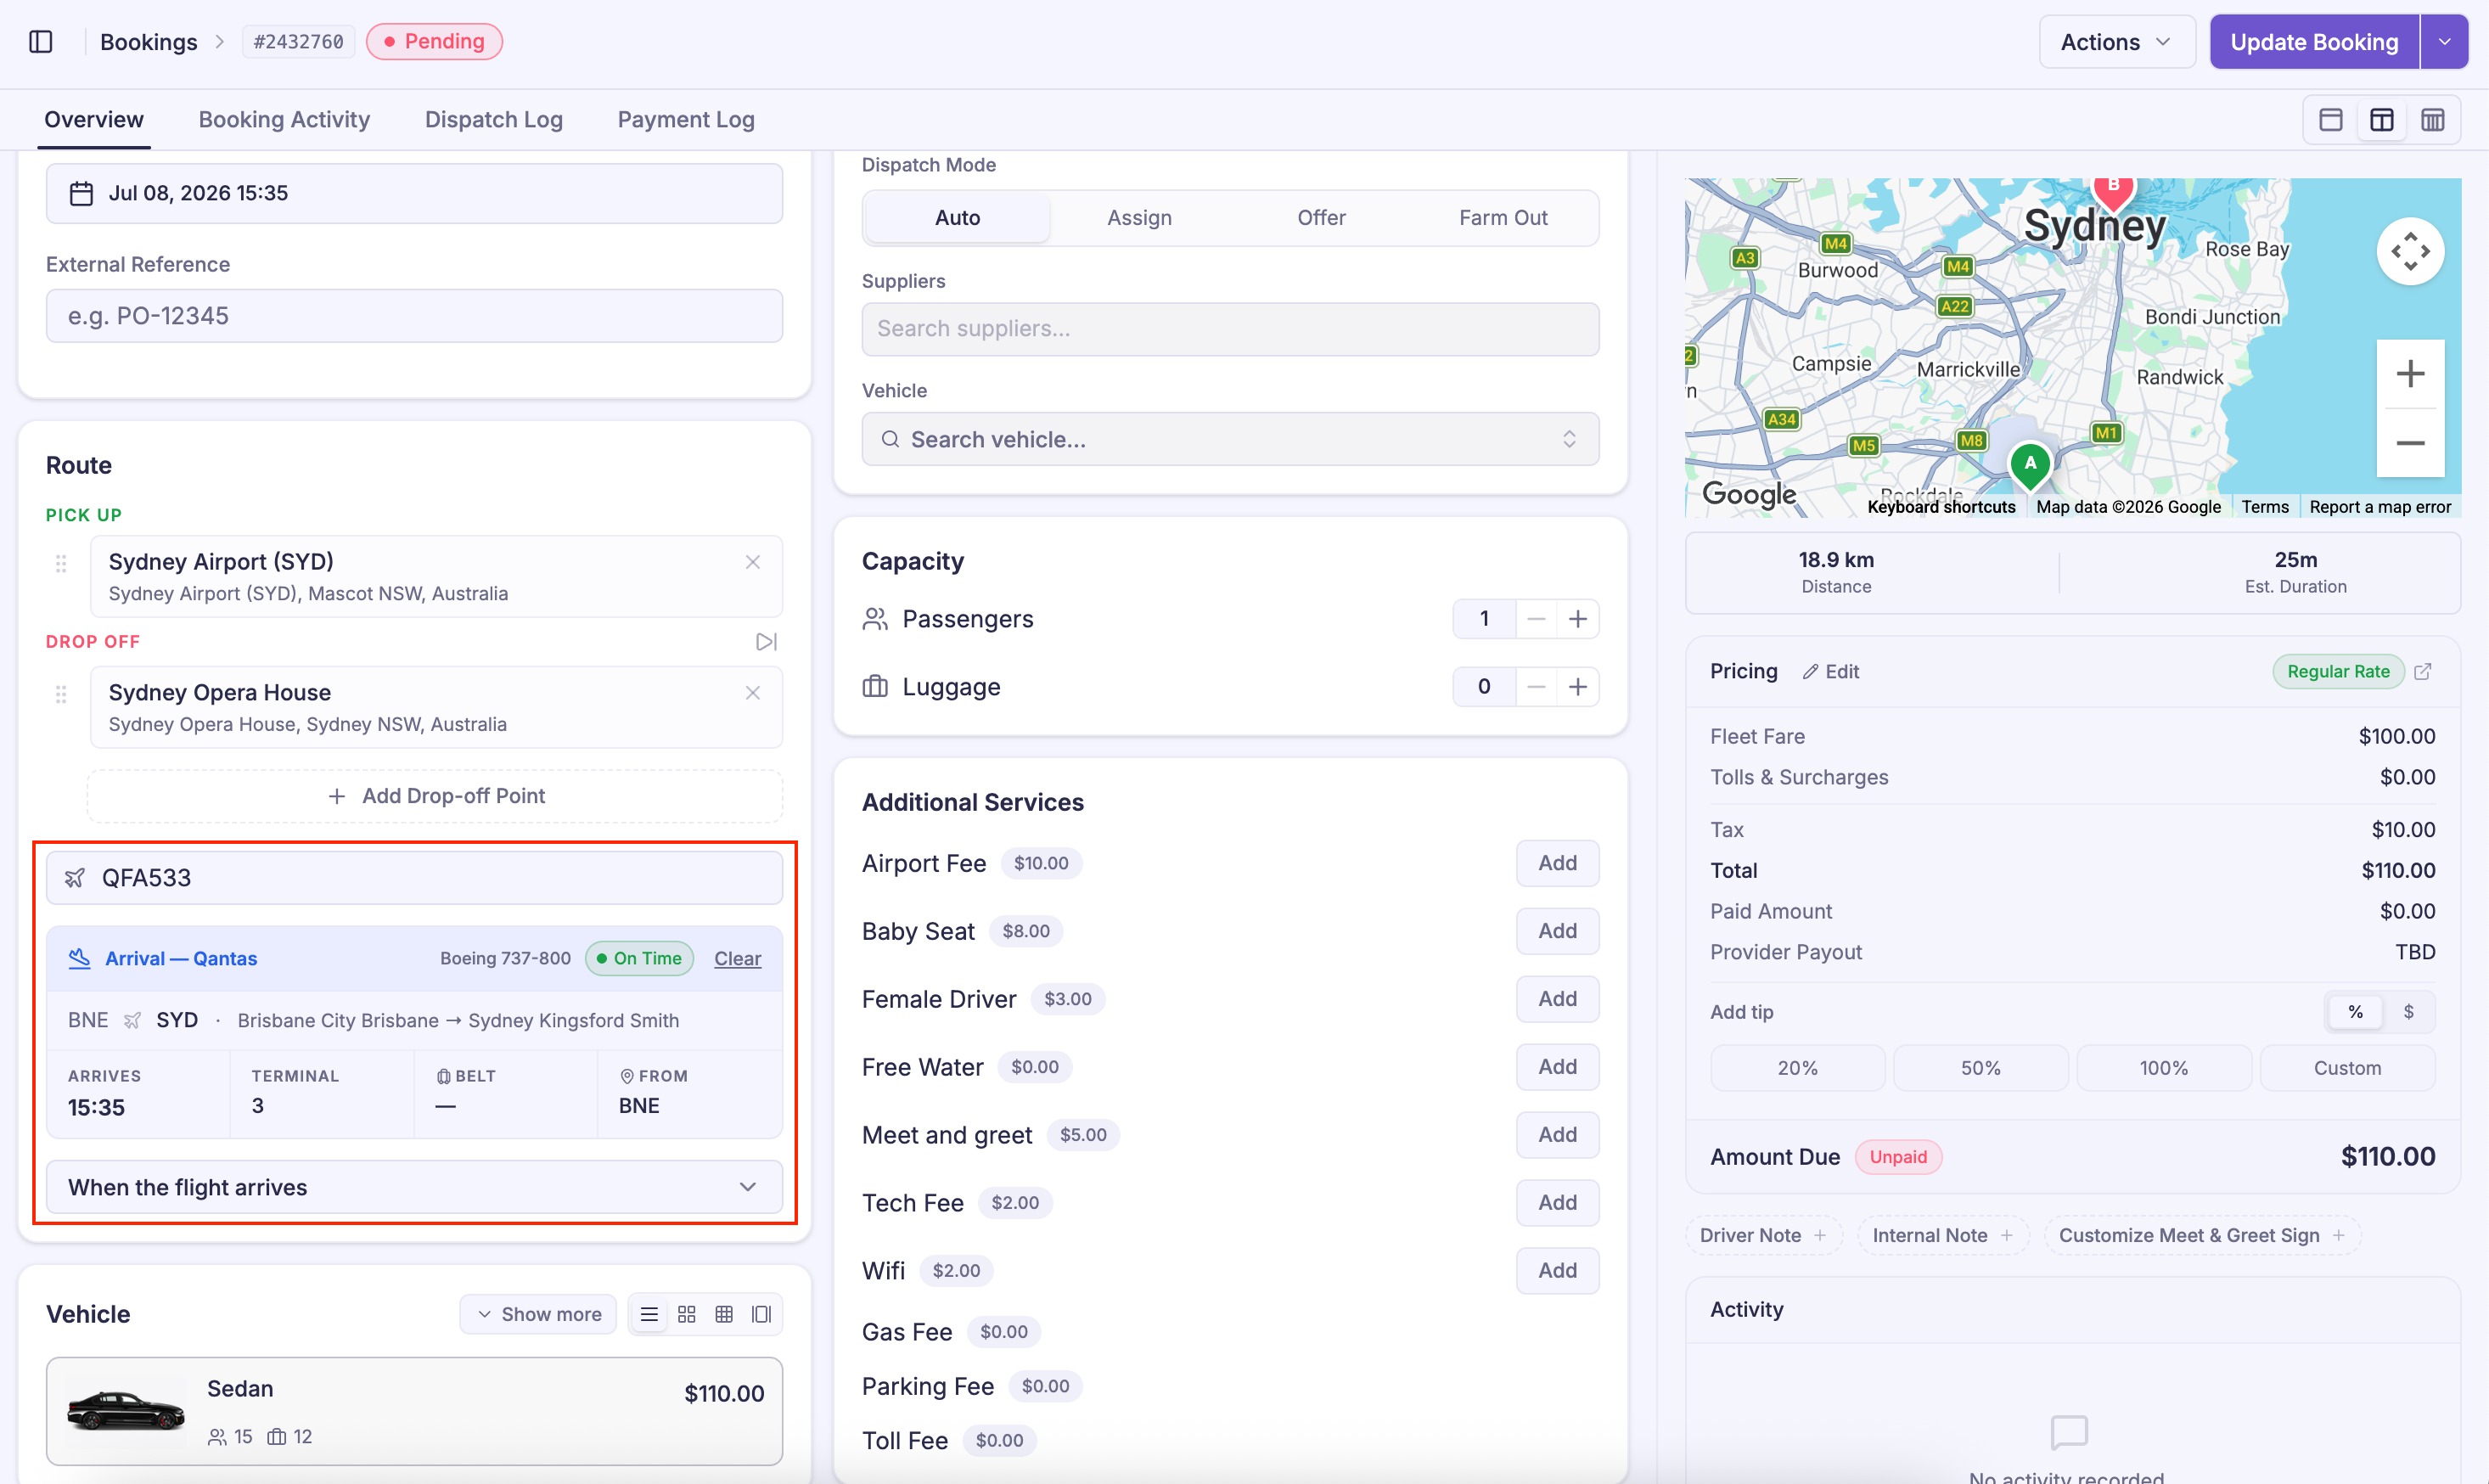The image size is (2489, 1484).
Task: Click the flight number QFA533 field
Action: pos(413,878)
